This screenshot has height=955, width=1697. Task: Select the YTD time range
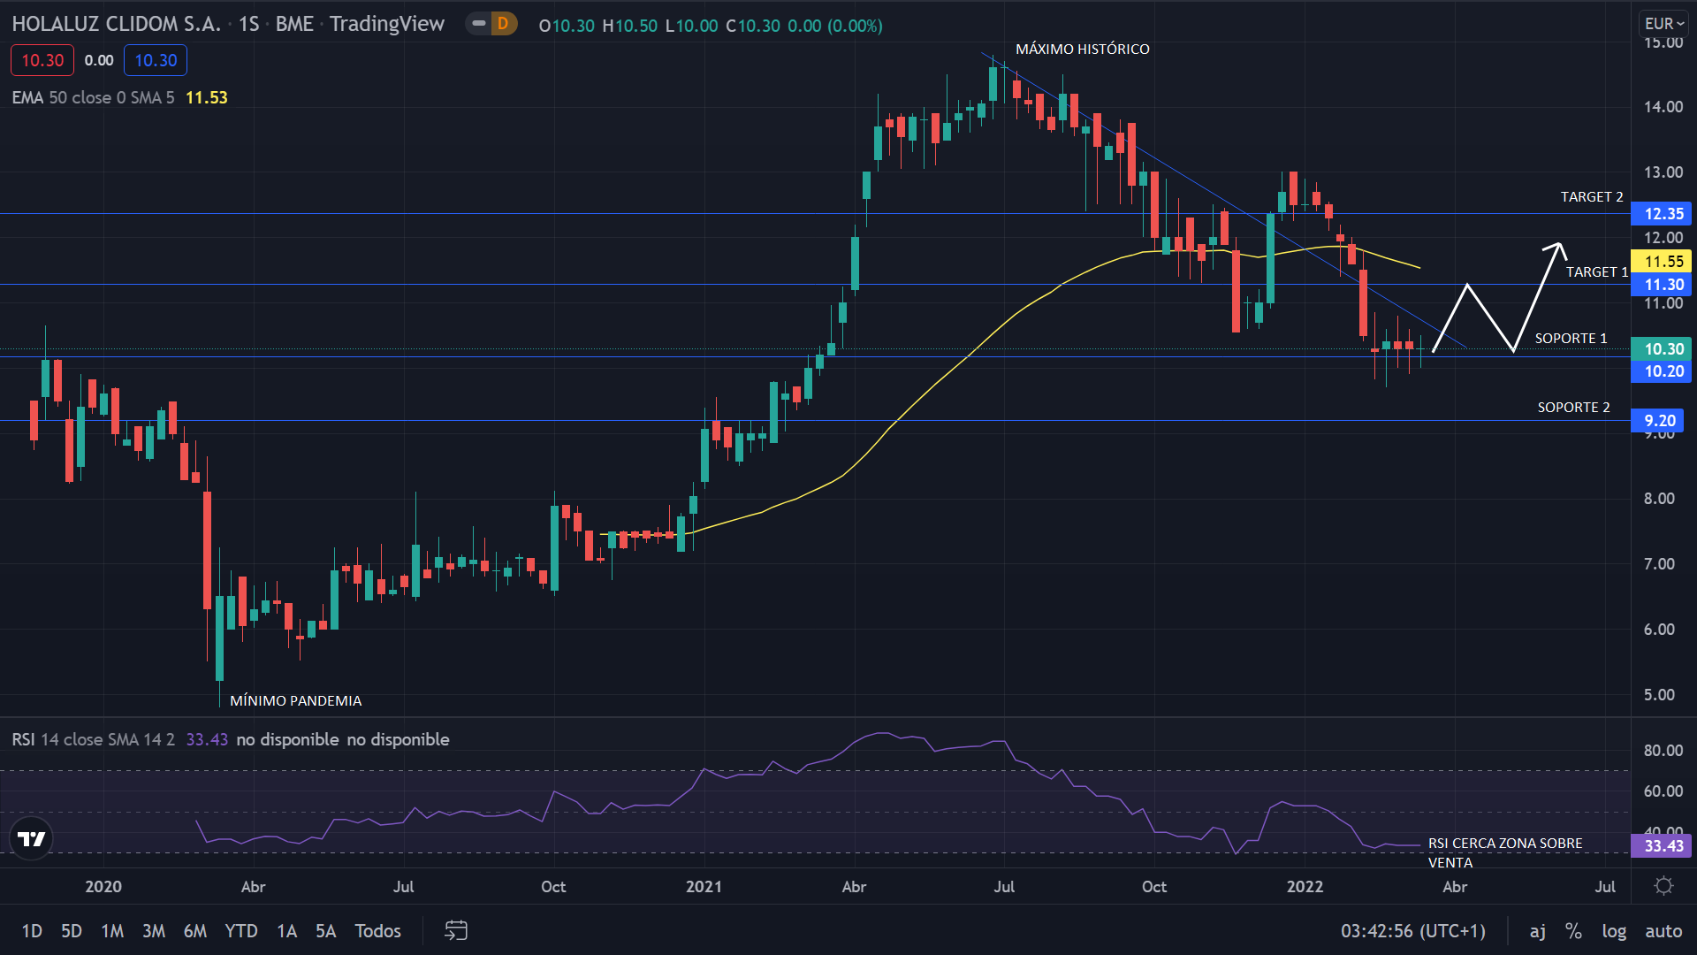click(240, 931)
